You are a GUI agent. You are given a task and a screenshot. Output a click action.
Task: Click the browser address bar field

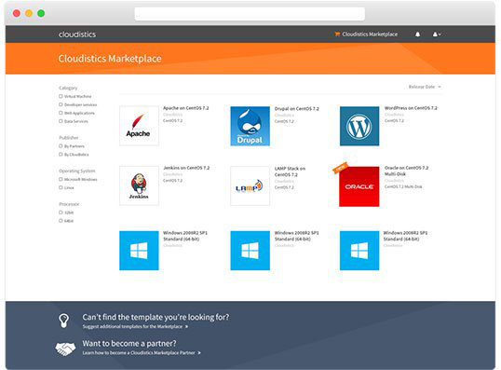[250, 14]
